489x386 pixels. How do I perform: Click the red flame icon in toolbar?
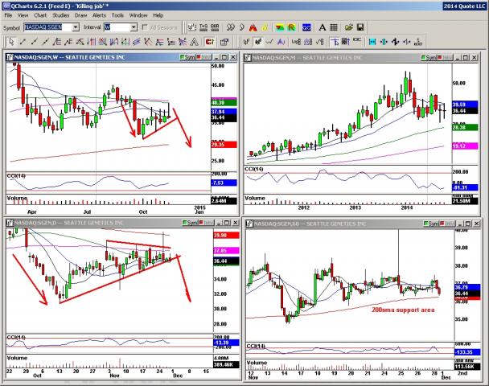[x=253, y=27]
